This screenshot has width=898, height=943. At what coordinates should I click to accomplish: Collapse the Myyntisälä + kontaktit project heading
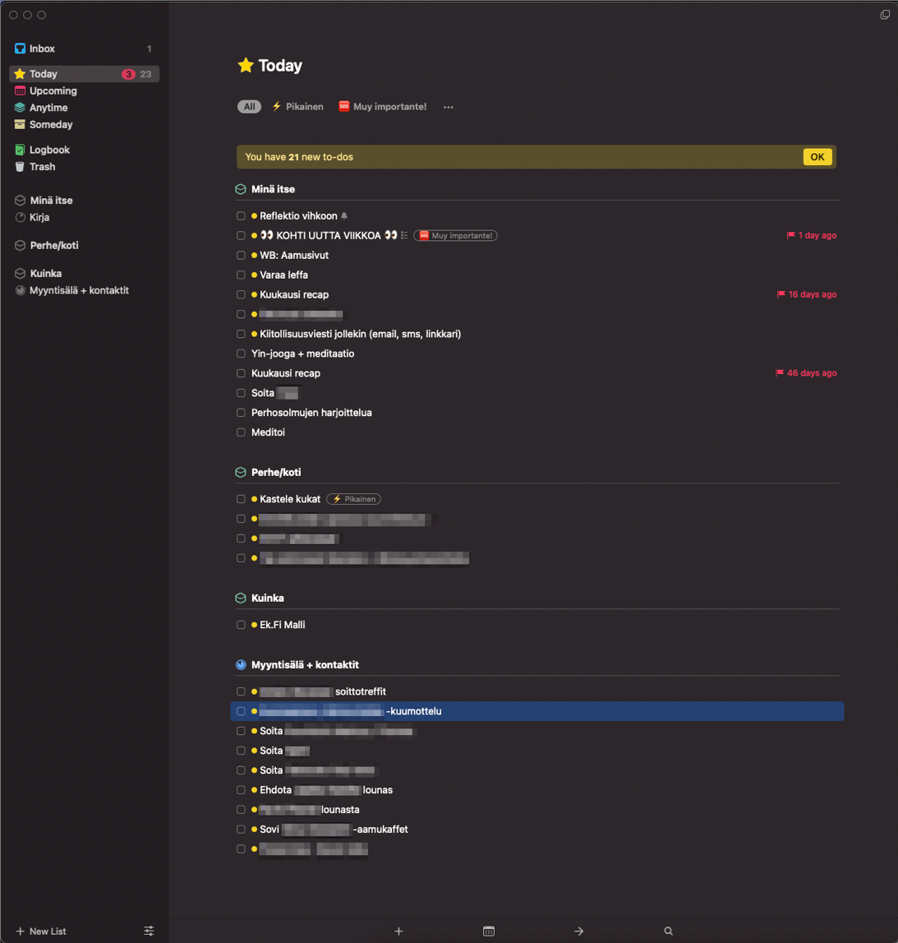(305, 665)
